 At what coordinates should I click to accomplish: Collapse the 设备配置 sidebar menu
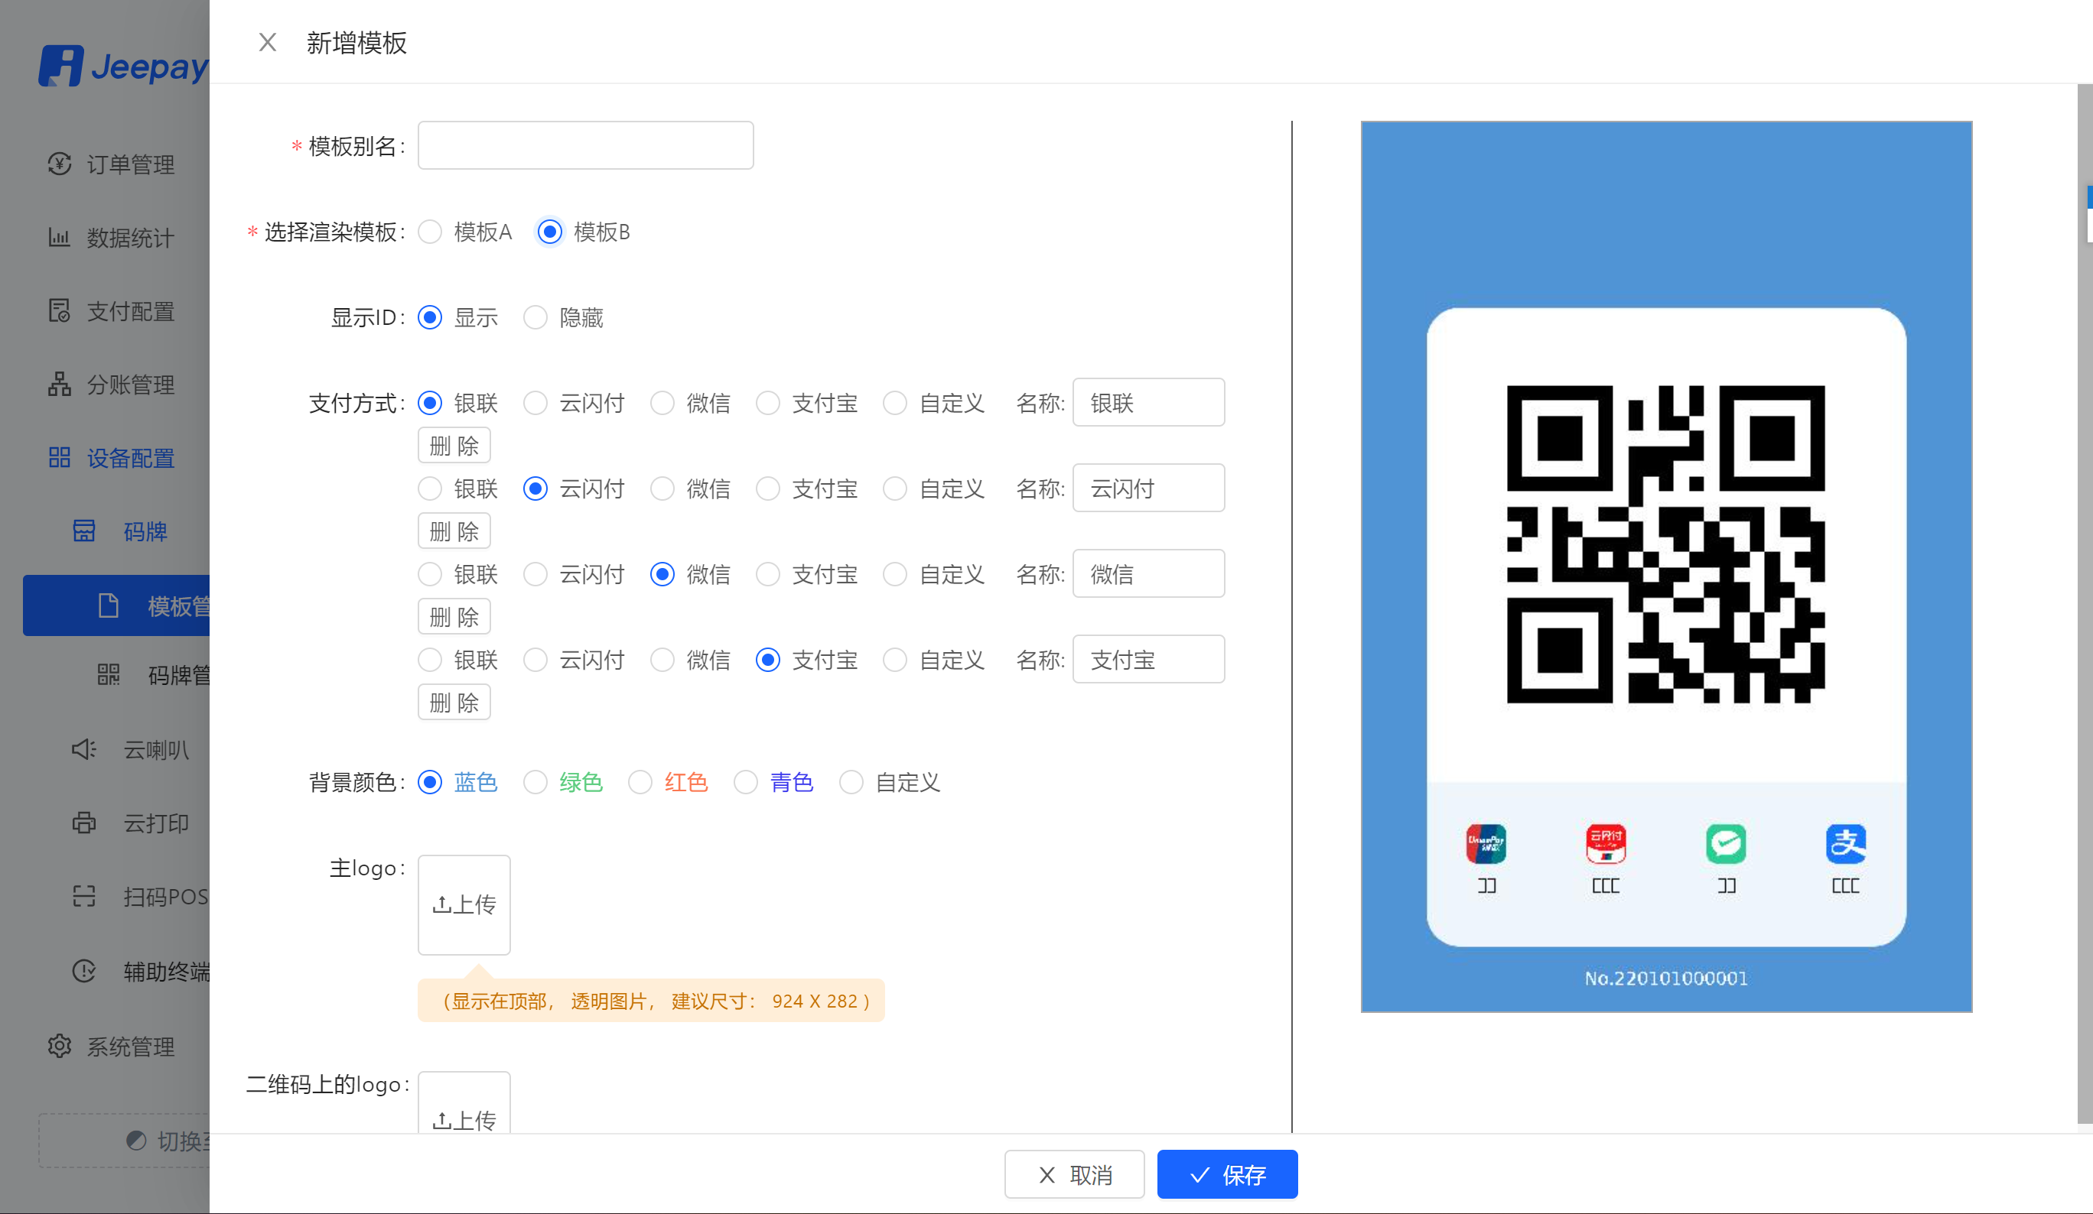(129, 458)
